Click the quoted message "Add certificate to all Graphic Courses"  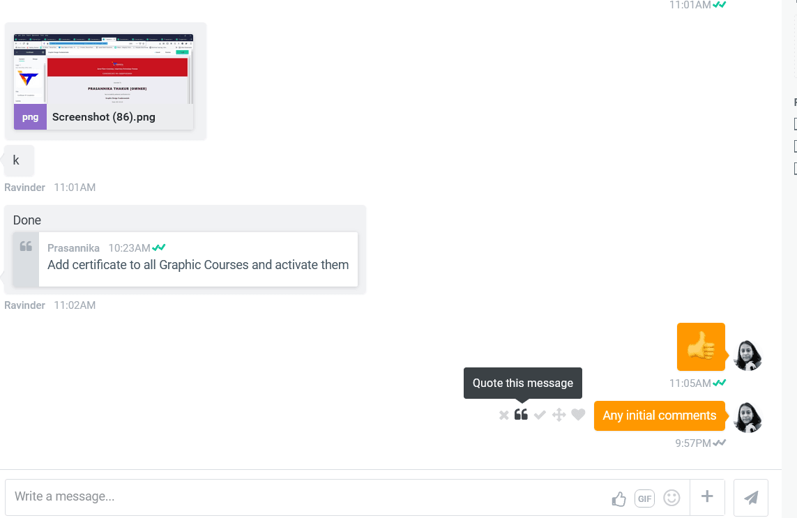tap(198, 265)
